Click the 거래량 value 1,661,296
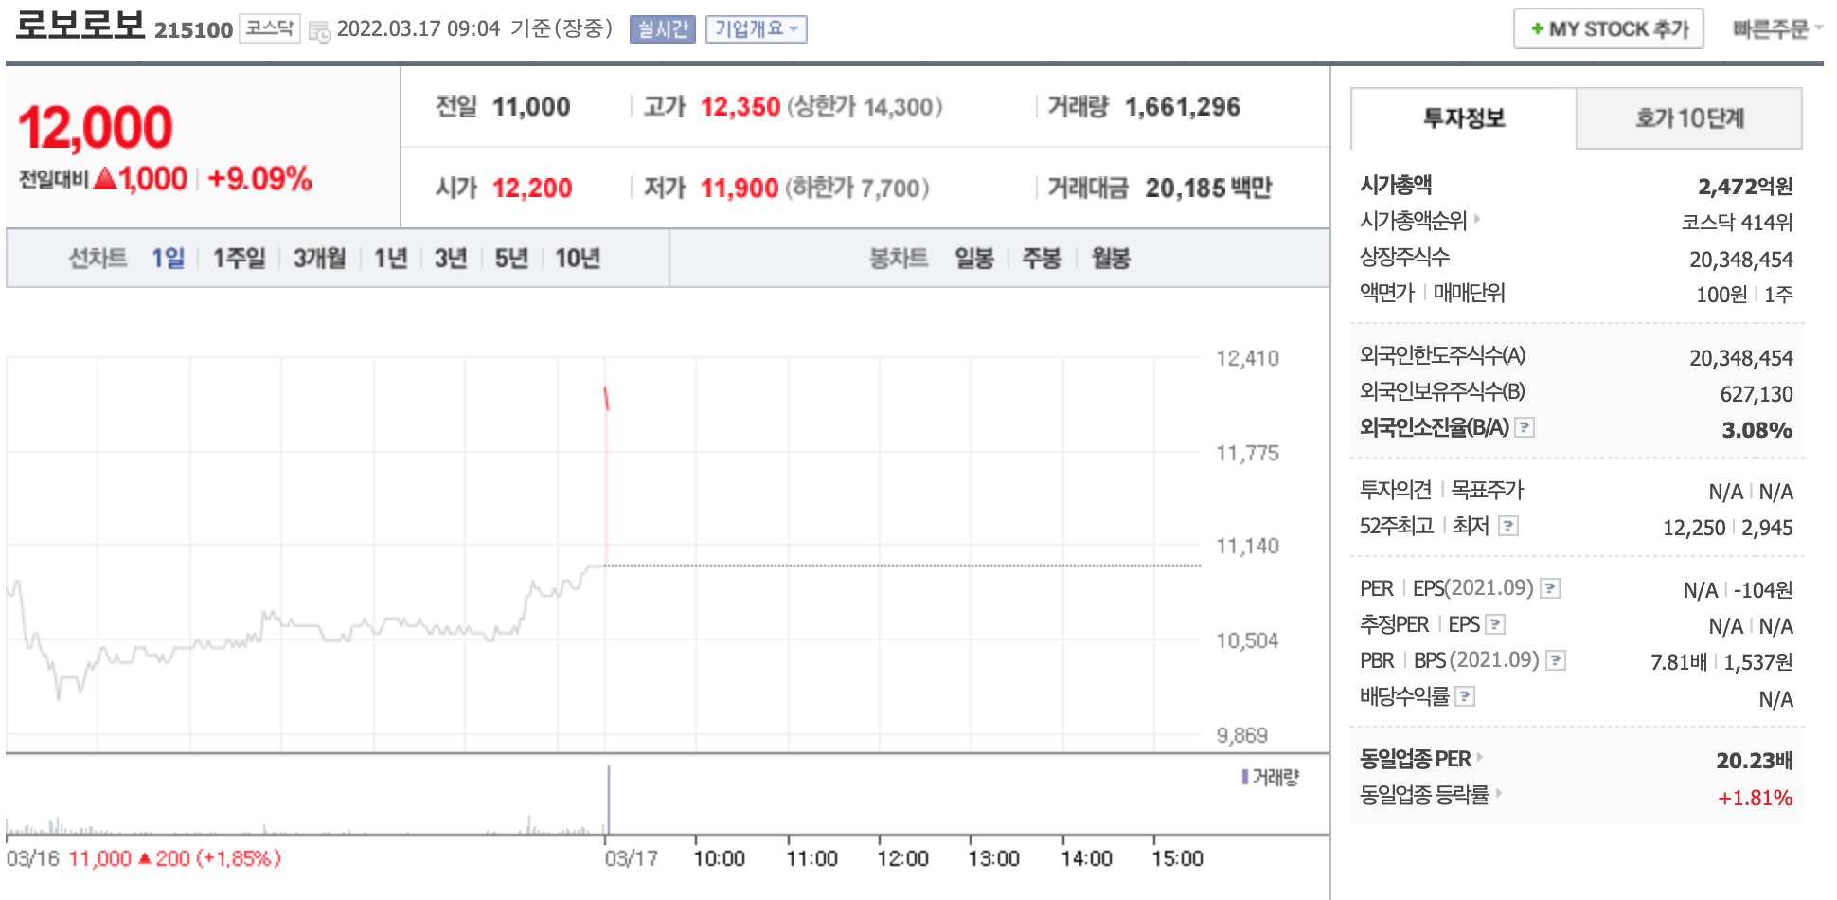Screen dimensions: 1837x900 point(1183,107)
